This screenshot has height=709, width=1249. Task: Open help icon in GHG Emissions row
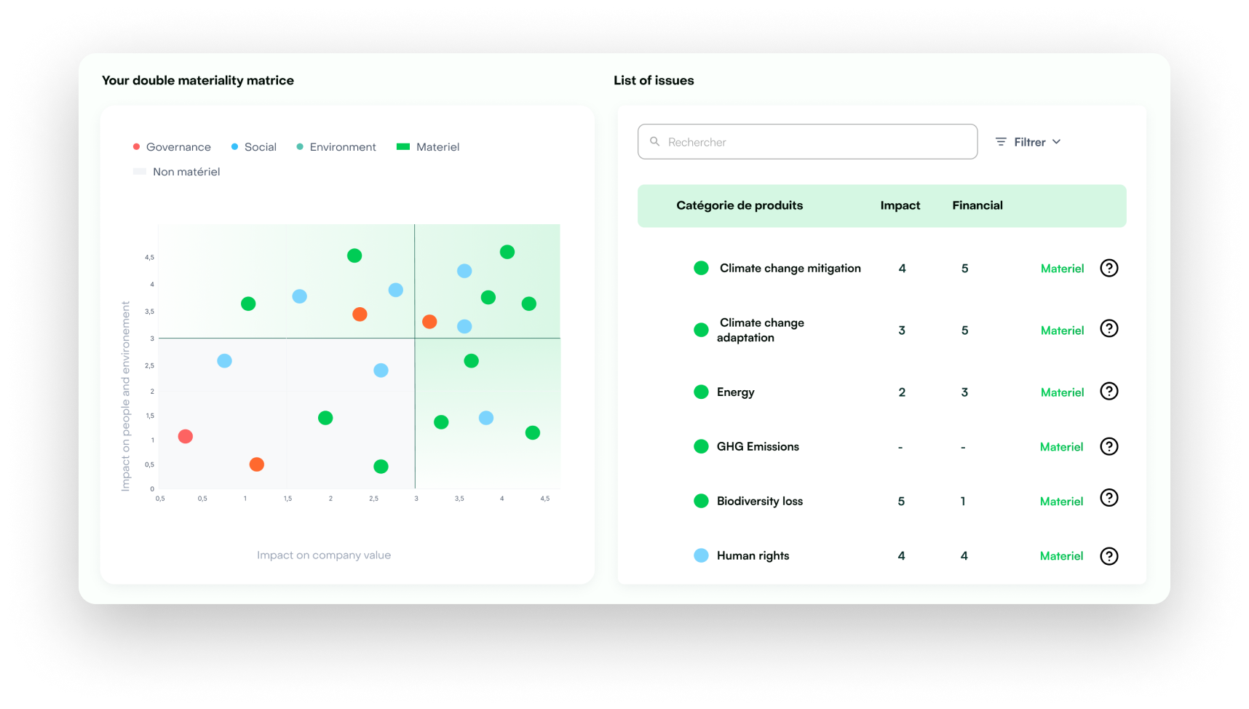point(1109,446)
